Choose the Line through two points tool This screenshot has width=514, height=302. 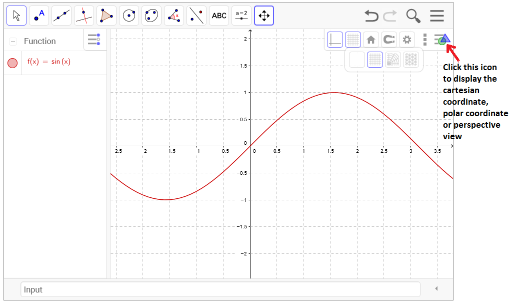click(x=61, y=16)
